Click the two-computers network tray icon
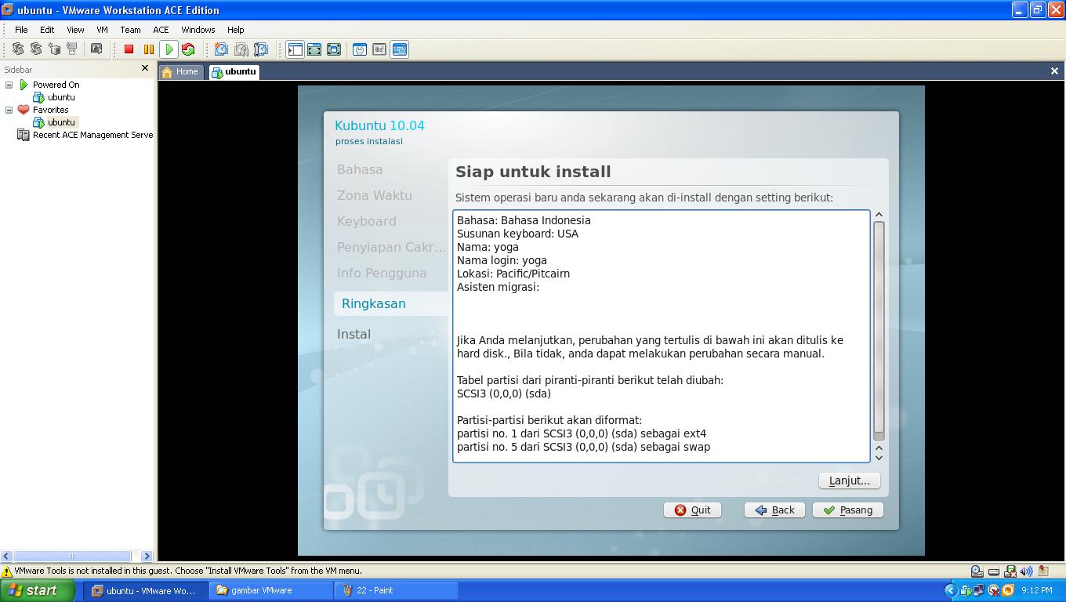1066x602 pixels. [x=980, y=590]
